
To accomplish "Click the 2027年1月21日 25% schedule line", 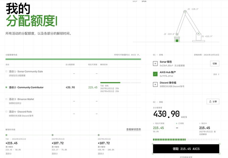I will (110, 89).
